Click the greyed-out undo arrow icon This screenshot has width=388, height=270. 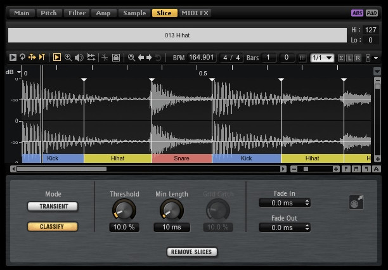click(158, 58)
